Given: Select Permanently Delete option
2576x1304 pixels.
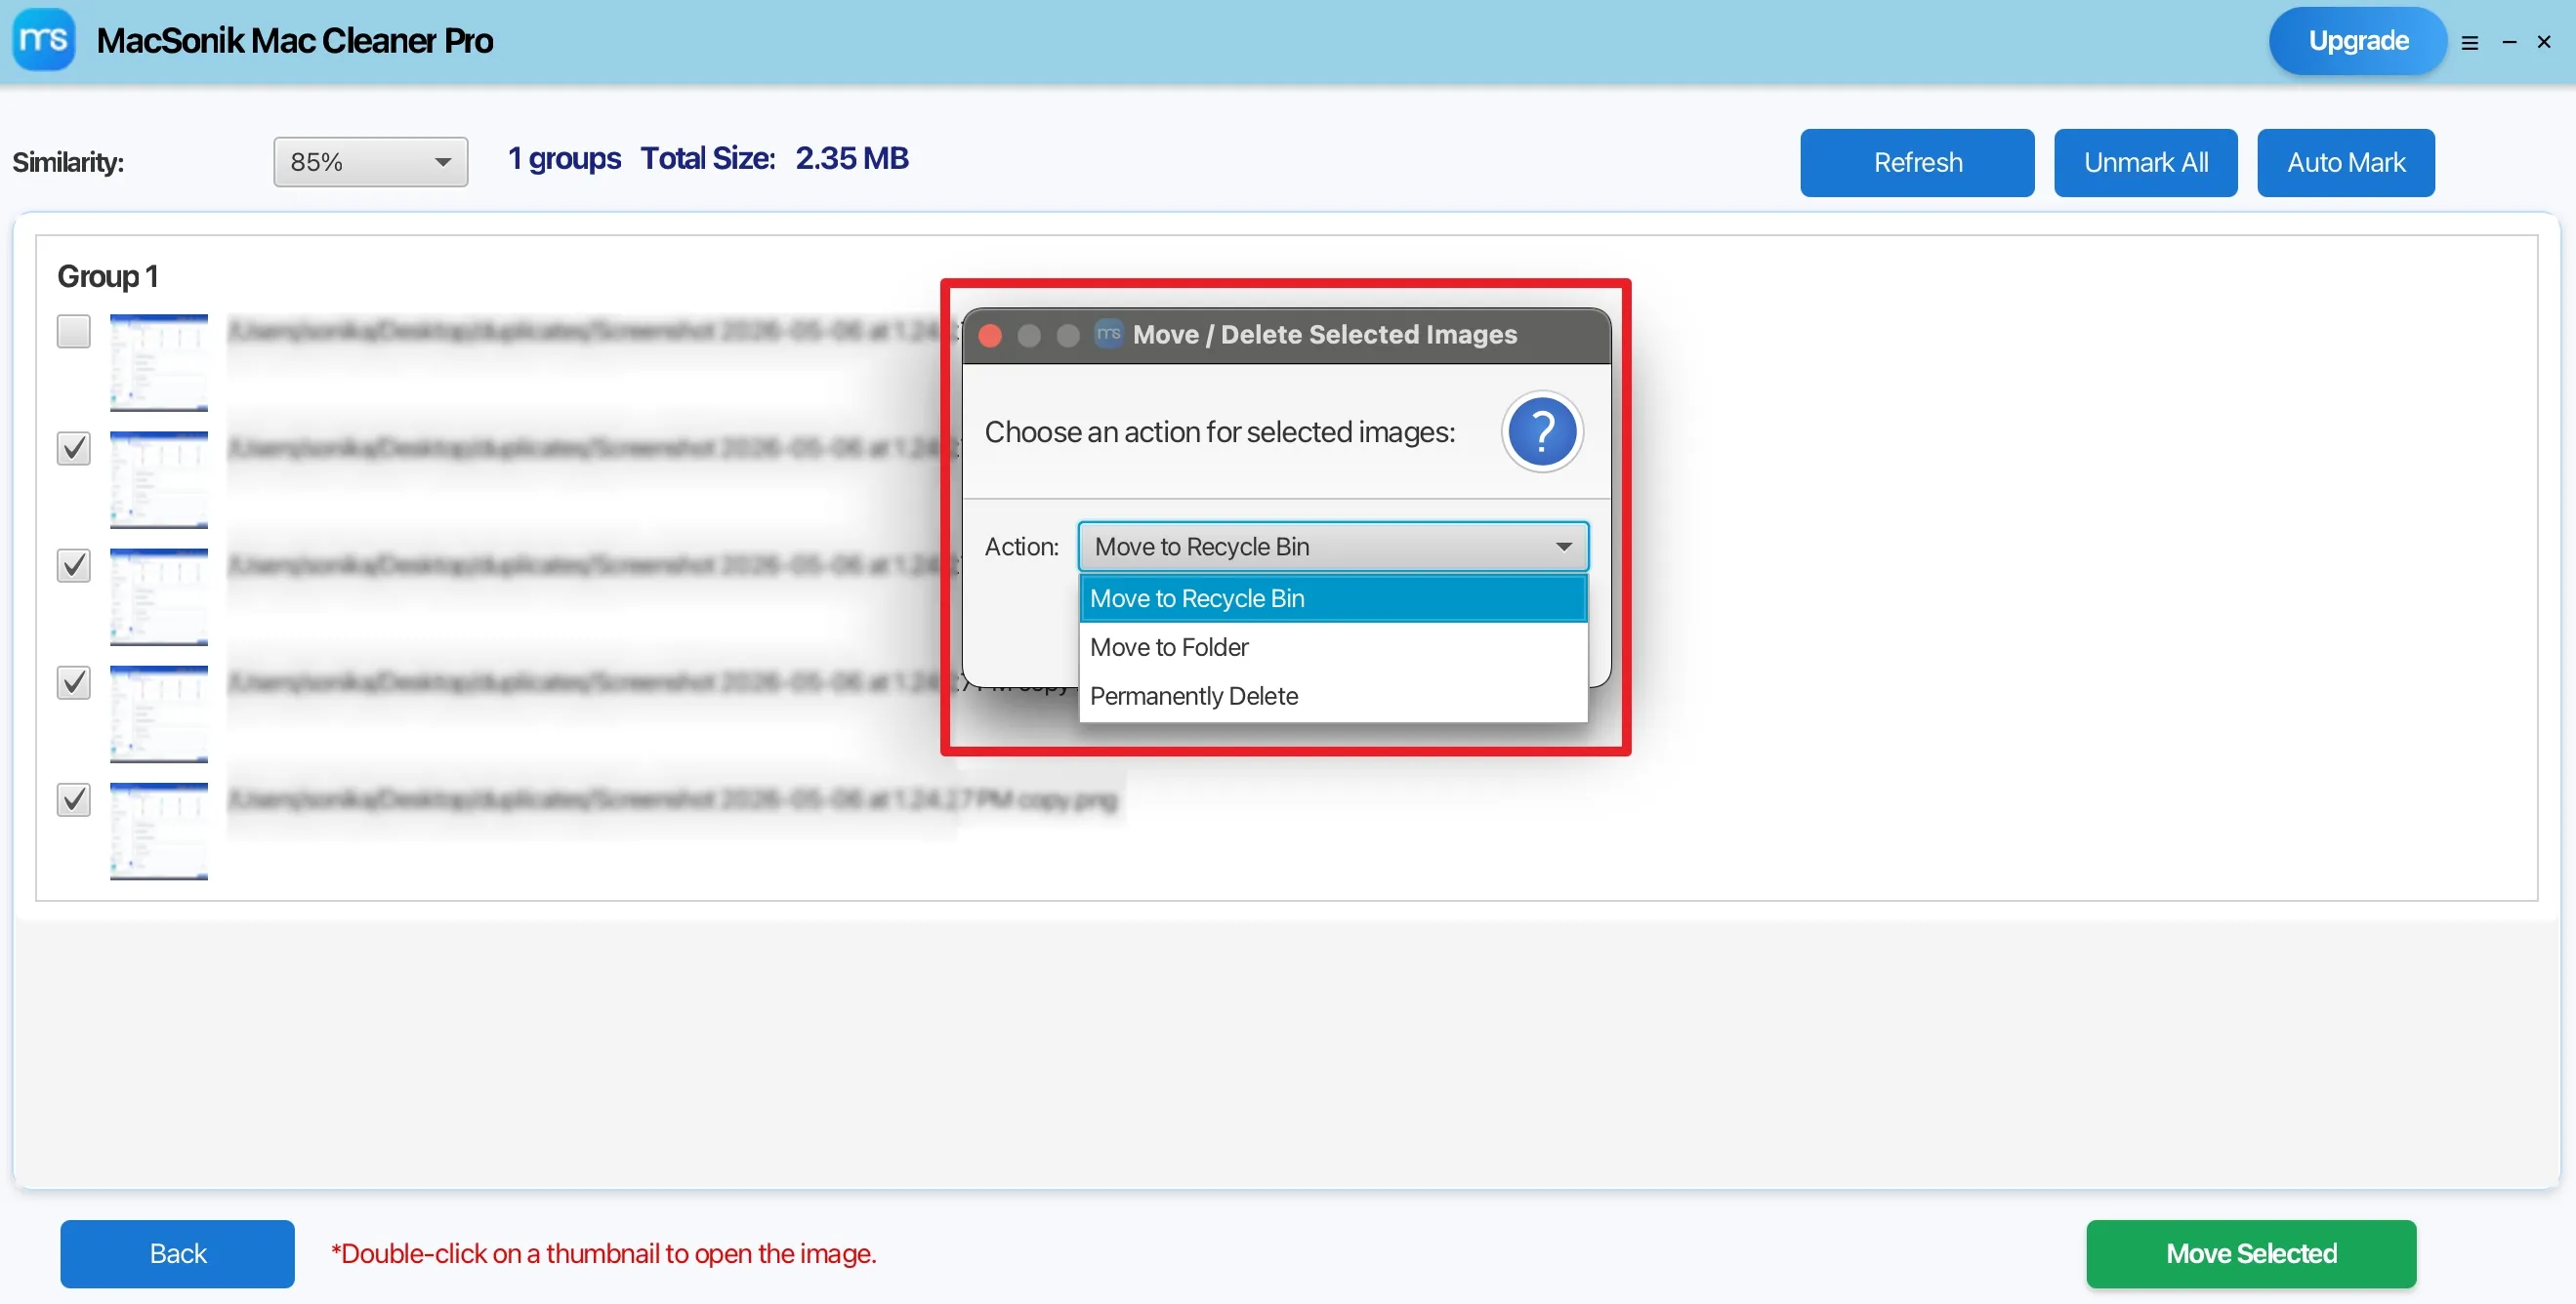Looking at the screenshot, I should point(1333,697).
